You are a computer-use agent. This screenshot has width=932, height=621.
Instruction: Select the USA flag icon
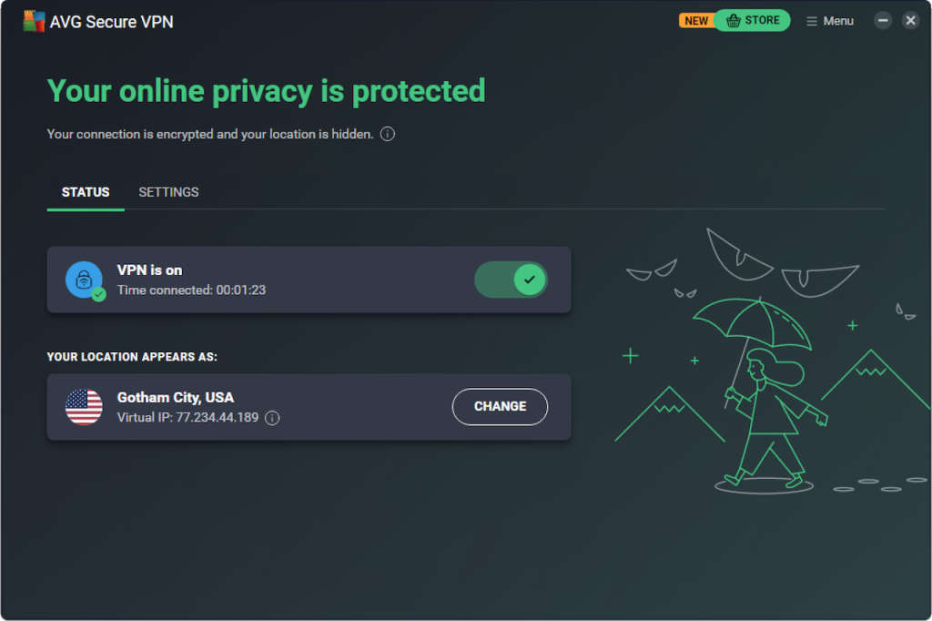point(84,407)
